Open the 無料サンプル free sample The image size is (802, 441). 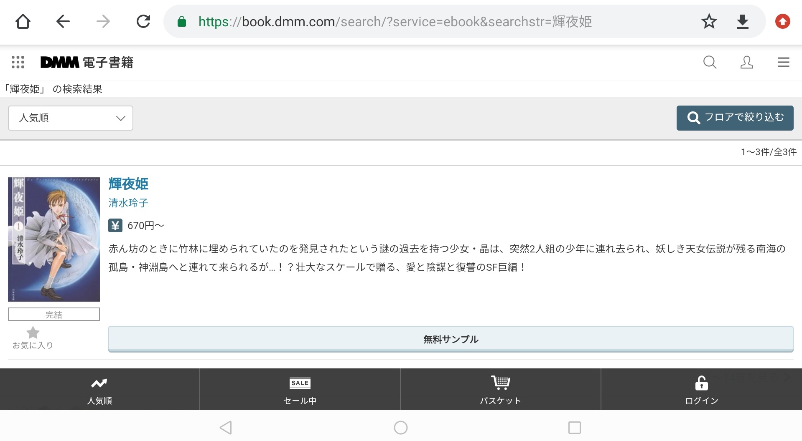coord(451,339)
